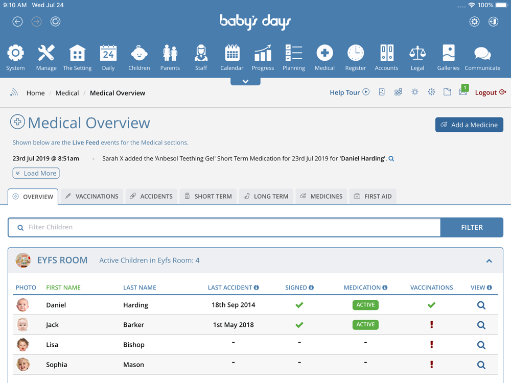
Task: Click the FILTER button
Action: pyautogui.click(x=472, y=227)
